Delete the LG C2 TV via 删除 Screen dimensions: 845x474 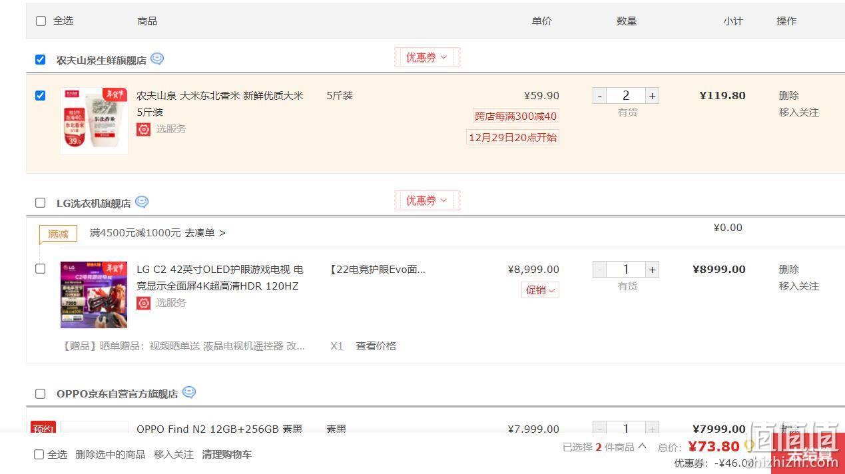click(x=789, y=269)
